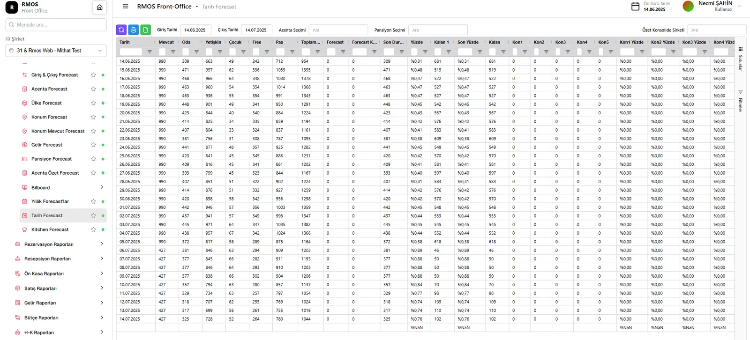Open filter menu for the Çocuk column
The image size is (750, 340).
pyautogui.click(x=243, y=52)
